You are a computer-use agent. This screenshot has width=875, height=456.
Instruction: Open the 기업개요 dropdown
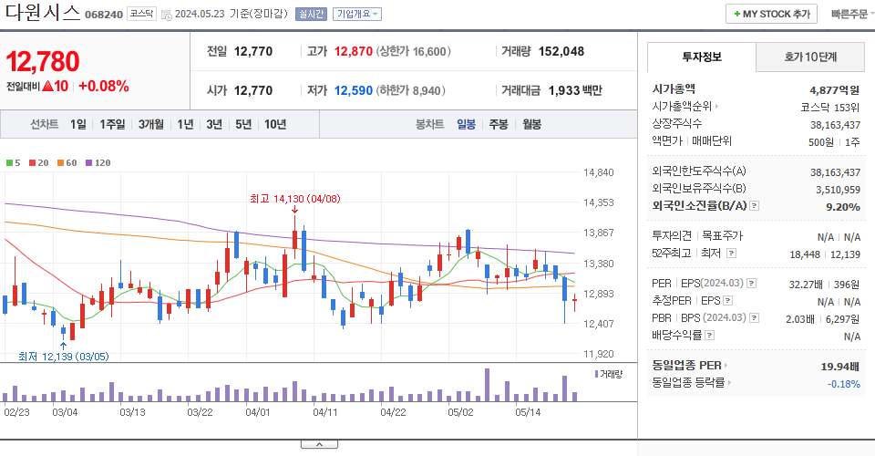point(357,14)
